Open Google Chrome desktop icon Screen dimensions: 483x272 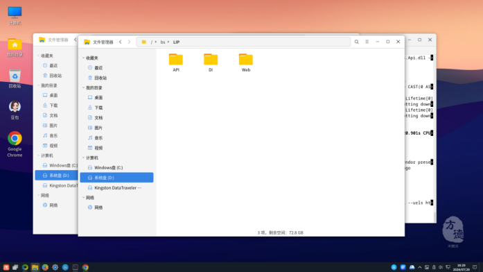(x=15, y=144)
